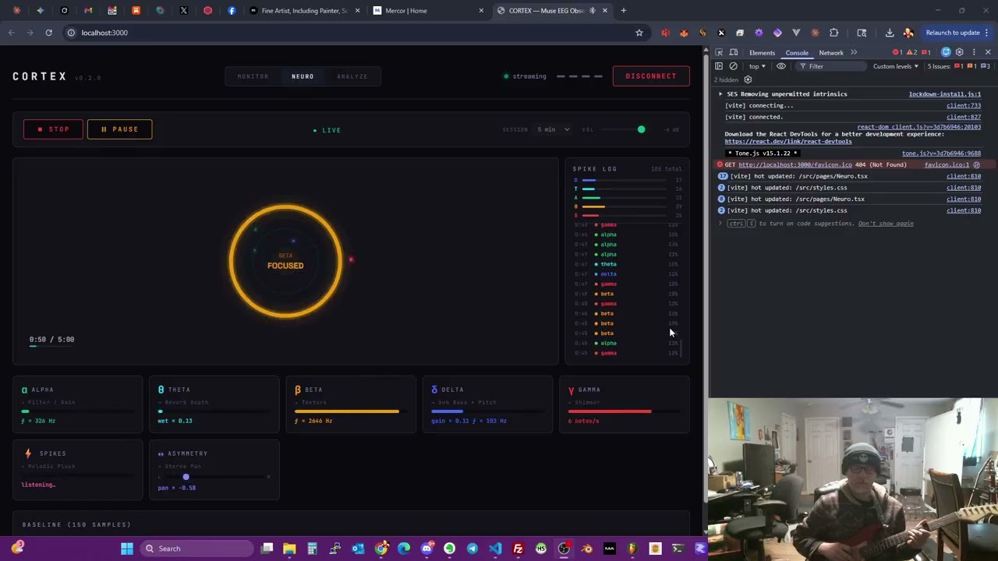
Task: Select the Beta texture card
Action: [350, 404]
